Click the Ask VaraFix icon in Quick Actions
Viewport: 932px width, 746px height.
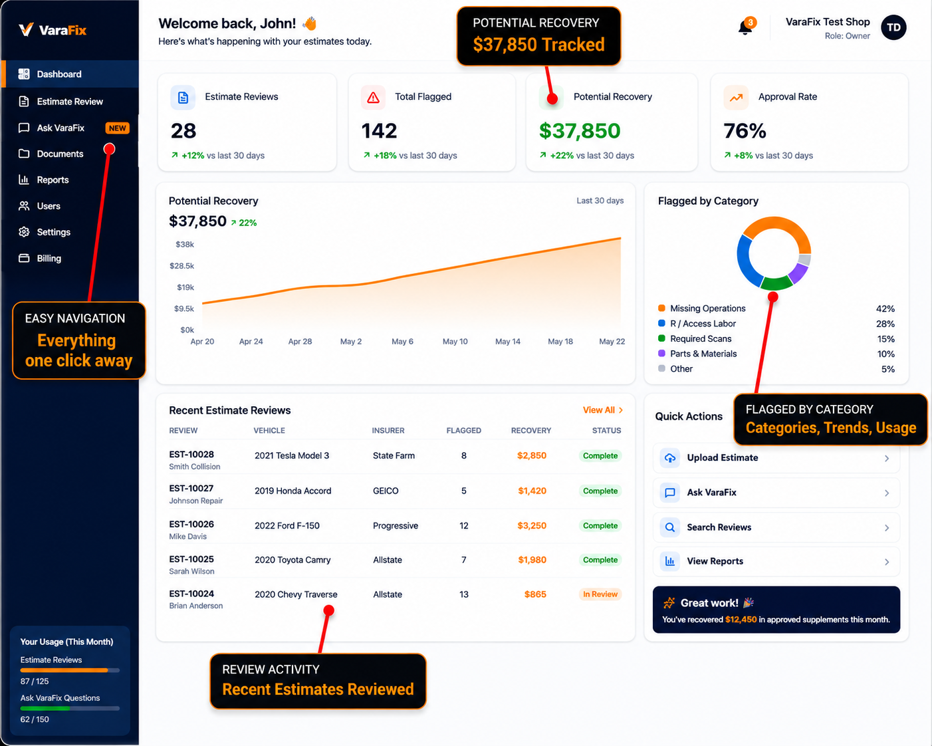670,493
